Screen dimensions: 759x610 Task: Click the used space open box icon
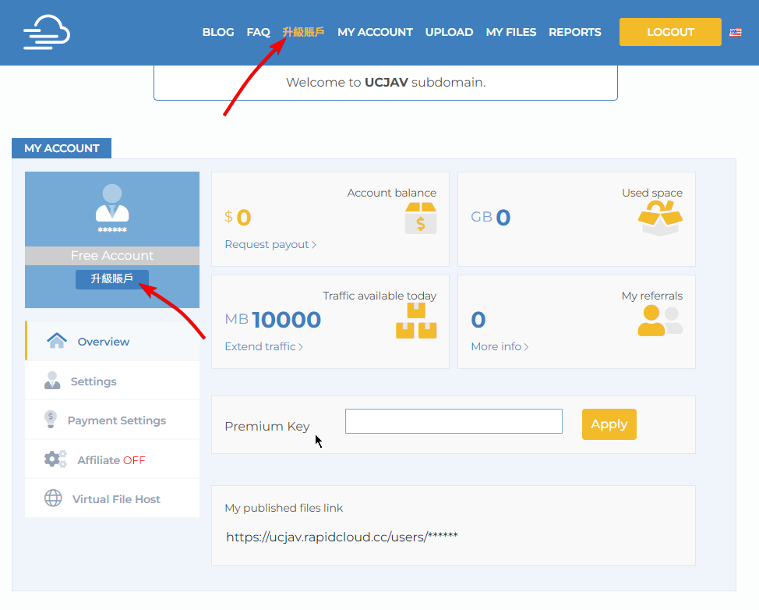660,218
